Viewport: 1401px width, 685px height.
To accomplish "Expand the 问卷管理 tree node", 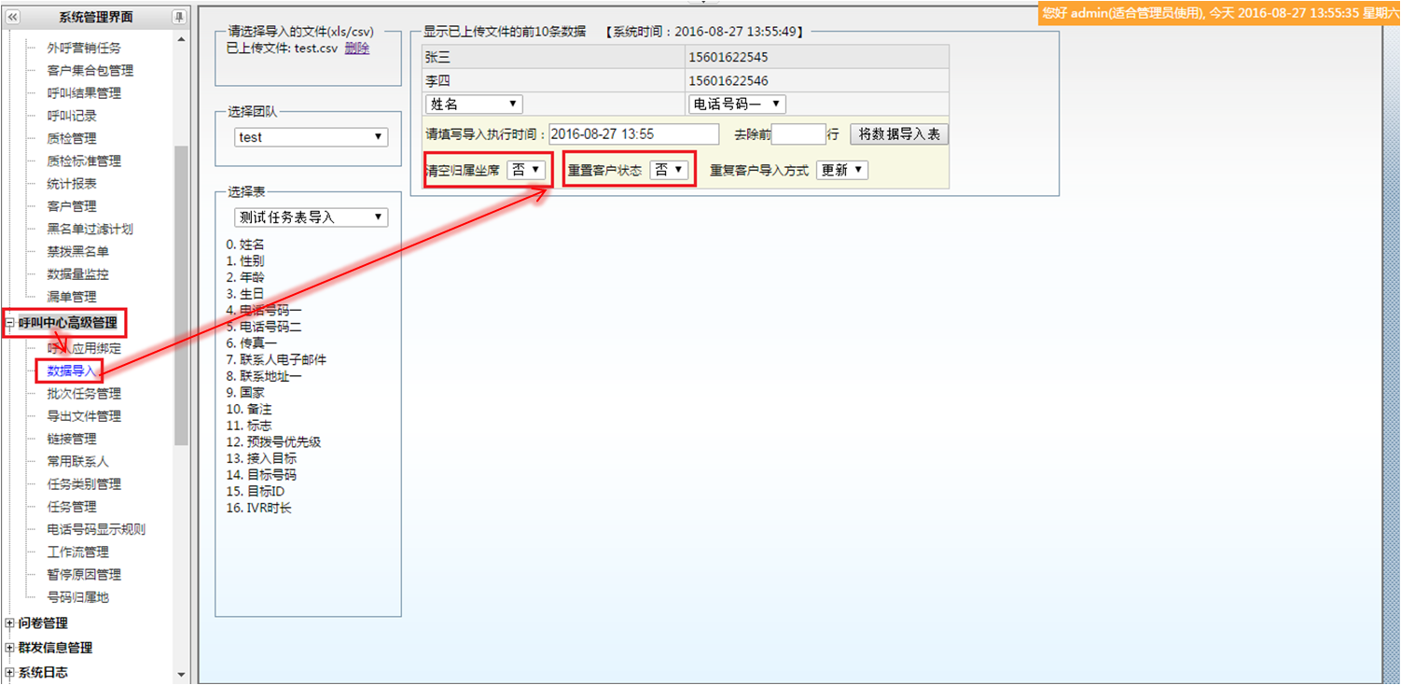I will pos(10,623).
